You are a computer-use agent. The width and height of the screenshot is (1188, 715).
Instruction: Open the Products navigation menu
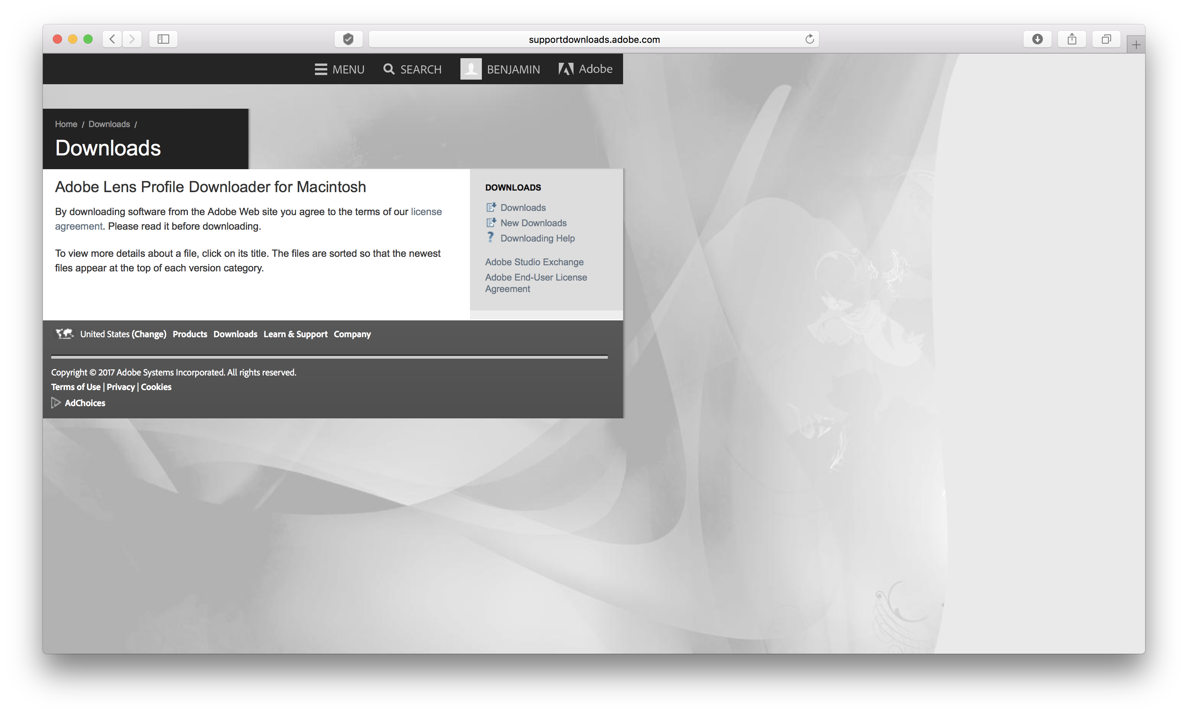coord(189,333)
